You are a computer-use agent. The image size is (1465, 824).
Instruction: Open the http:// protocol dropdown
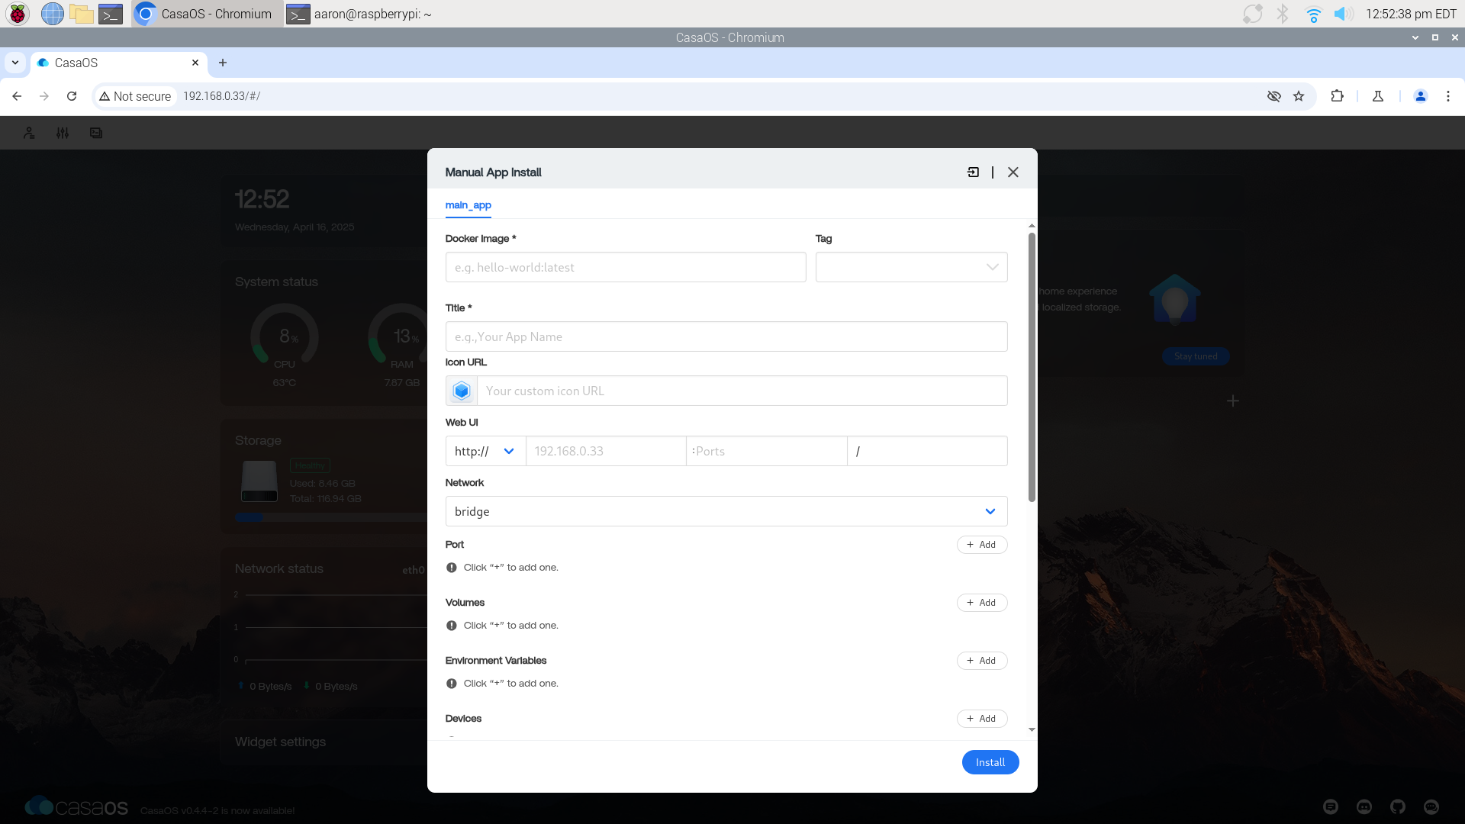pos(485,451)
